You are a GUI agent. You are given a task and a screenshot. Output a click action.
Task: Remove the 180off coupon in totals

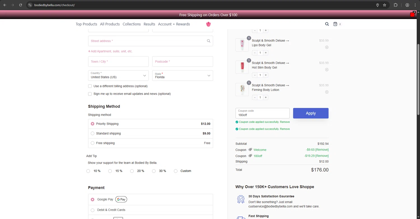pyautogui.click(x=322, y=156)
